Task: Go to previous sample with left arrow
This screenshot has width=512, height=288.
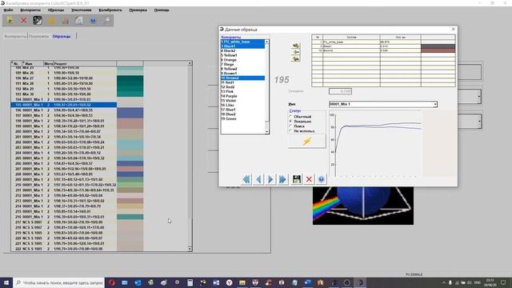Action: tap(259, 179)
